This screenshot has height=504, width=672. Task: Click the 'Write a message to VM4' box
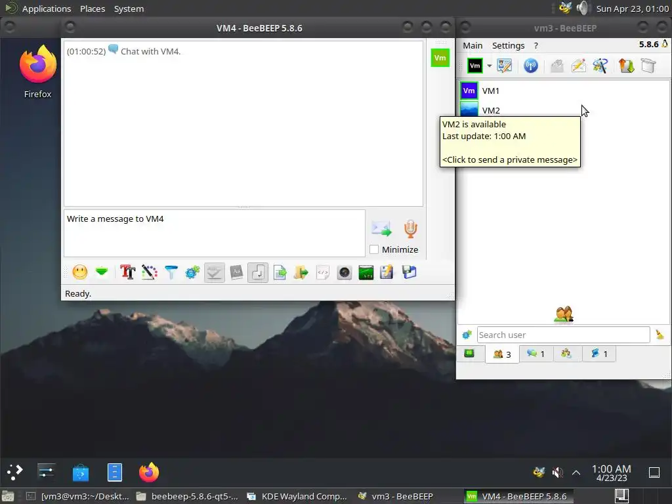[215, 233]
